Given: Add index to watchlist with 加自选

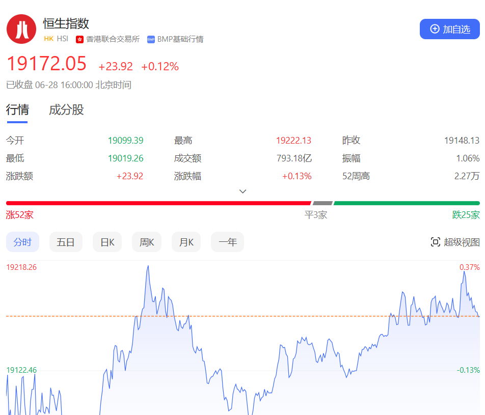Looking at the screenshot, I should 449,29.
